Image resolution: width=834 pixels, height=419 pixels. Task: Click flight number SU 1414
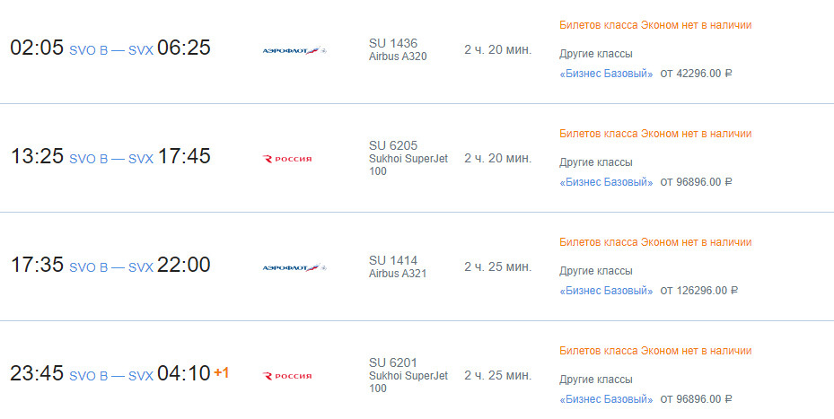[x=393, y=260]
